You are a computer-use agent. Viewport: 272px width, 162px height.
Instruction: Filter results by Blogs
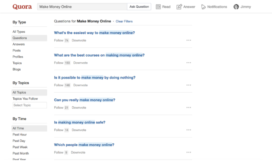tap(17, 69)
